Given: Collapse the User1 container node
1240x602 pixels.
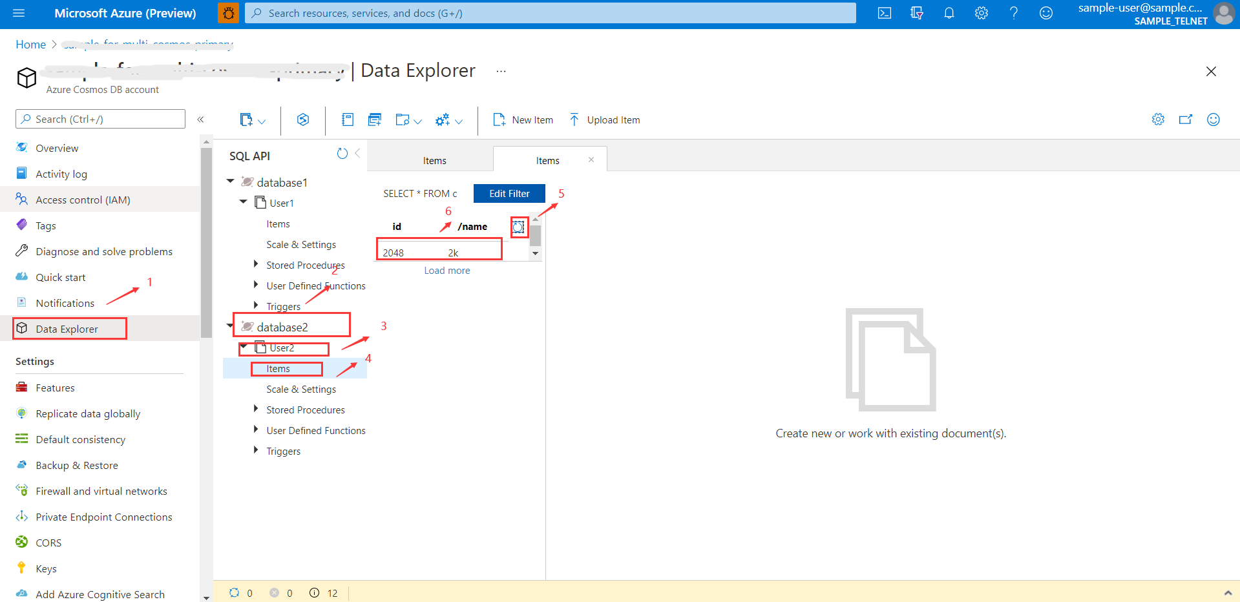Looking at the screenshot, I should point(243,202).
